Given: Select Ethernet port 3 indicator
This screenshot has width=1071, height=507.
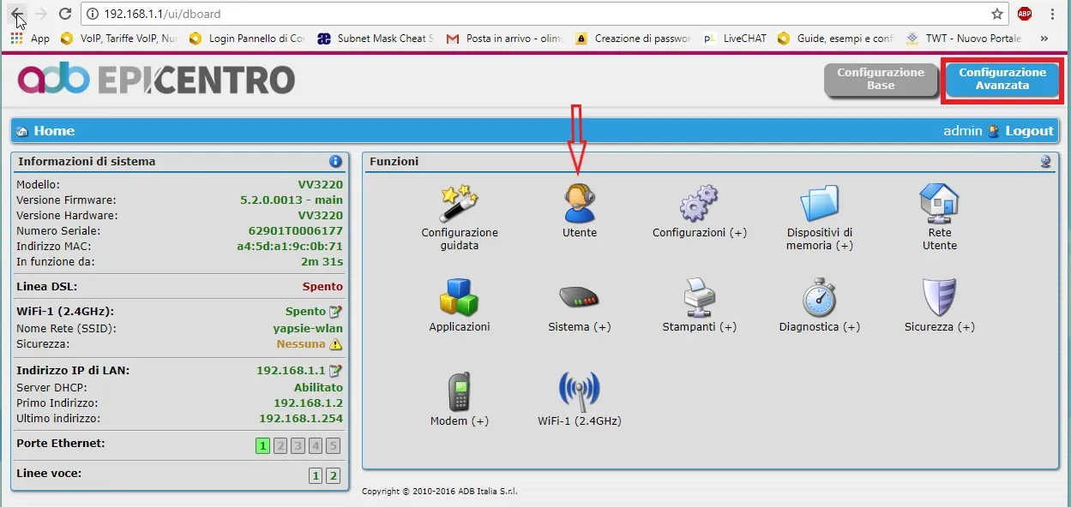Looking at the screenshot, I should click(x=298, y=445).
